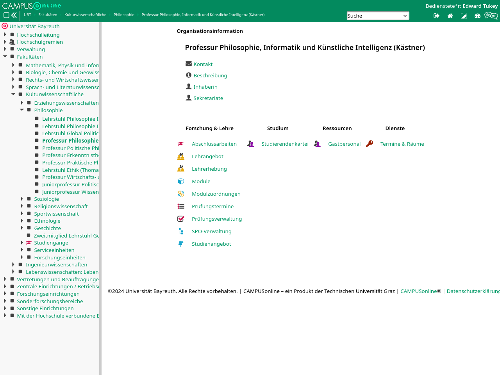Open the Termine & Räume link
Screen dimensions: 500x375
pyautogui.click(x=402, y=144)
